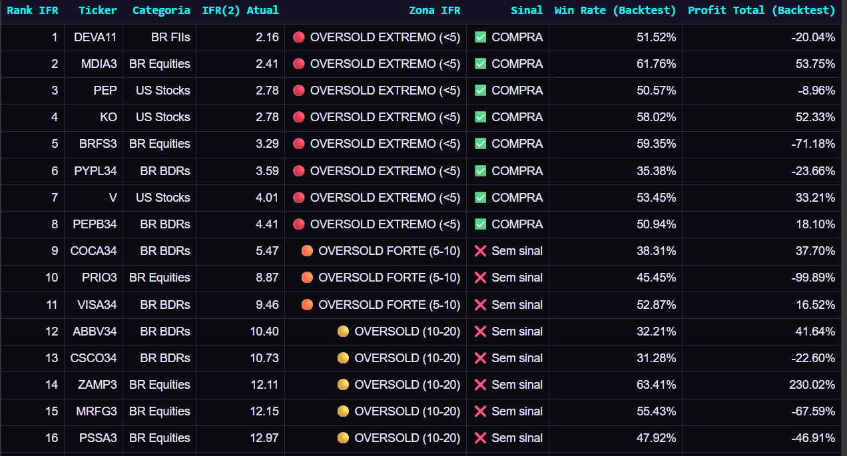This screenshot has width=847, height=456.
Task: Sort by the Rank IFR column header
Action: [32, 11]
